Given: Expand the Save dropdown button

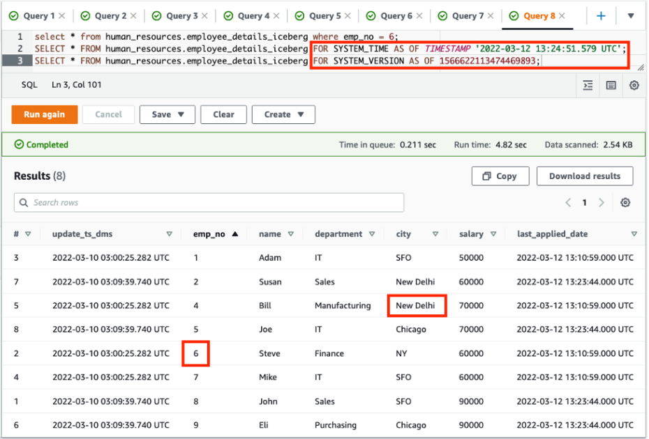Looking at the screenshot, I should [167, 114].
